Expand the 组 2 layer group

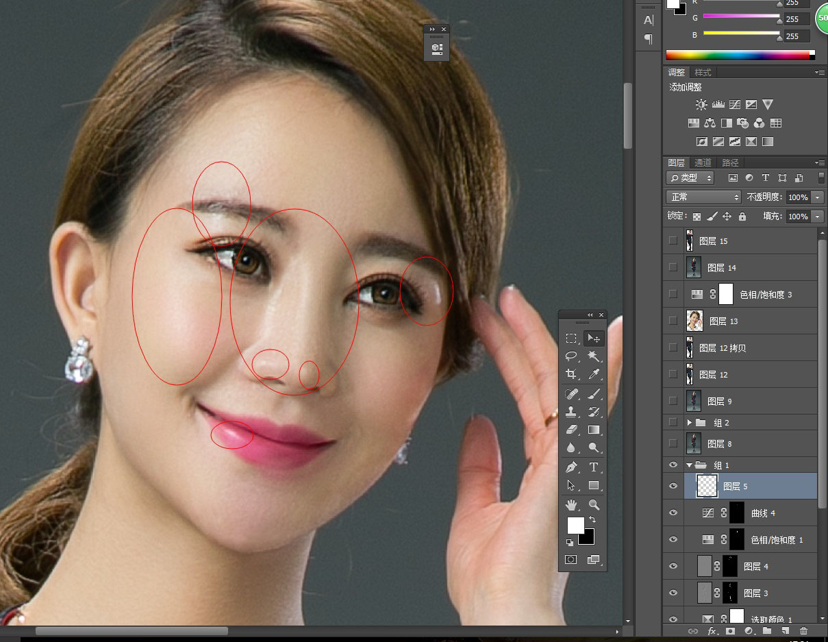tap(690, 423)
